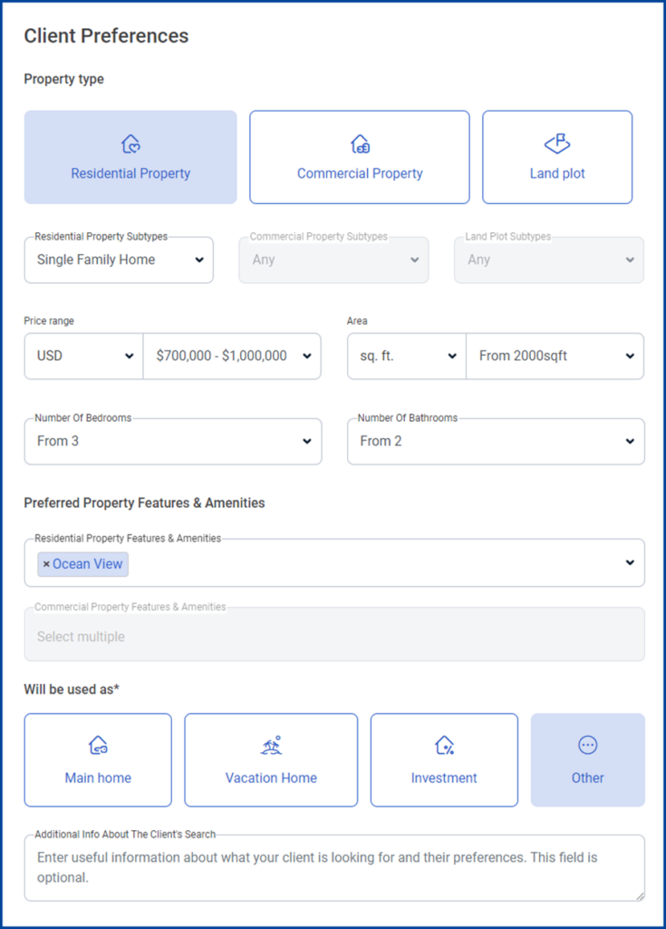
Task: Select the Land plot label
Action: click(x=557, y=173)
